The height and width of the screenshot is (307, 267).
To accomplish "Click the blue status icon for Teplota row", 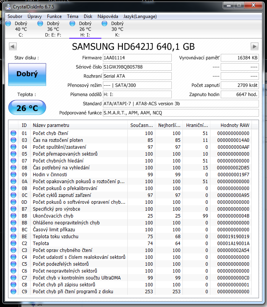I will click(x=14, y=243).
